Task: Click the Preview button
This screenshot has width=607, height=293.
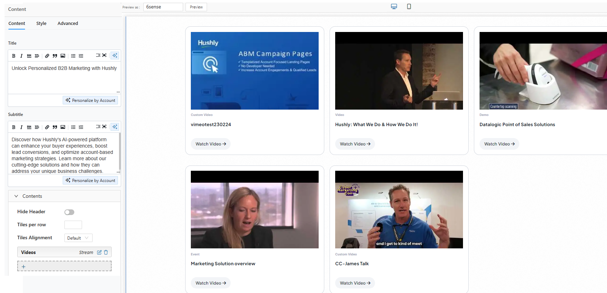Action: (x=196, y=7)
